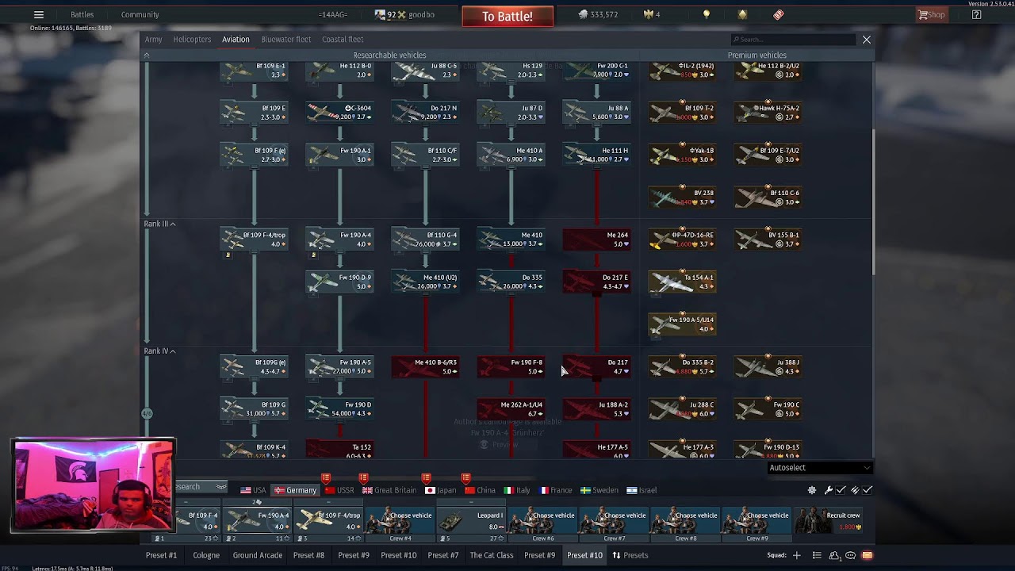This screenshot has height=571, width=1015.
Task: Select the Me 264 locked vehicle
Action: click(596, 240)
